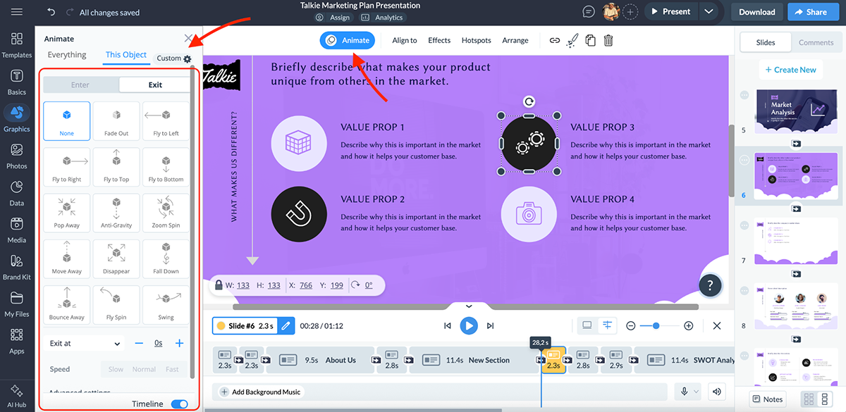This screenshot has height=412, width=846.
Task: Choose the Anti-Gravity animation effect
Action: click(116, 212)
